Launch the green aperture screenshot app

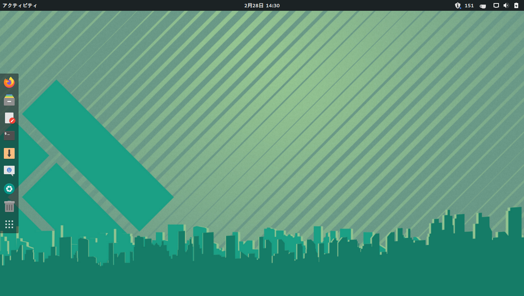(x=9, y=189)
